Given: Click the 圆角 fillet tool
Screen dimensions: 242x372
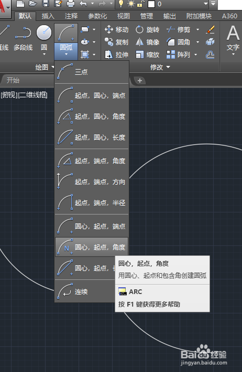Looking at the screenshot, I should [178, 42].
